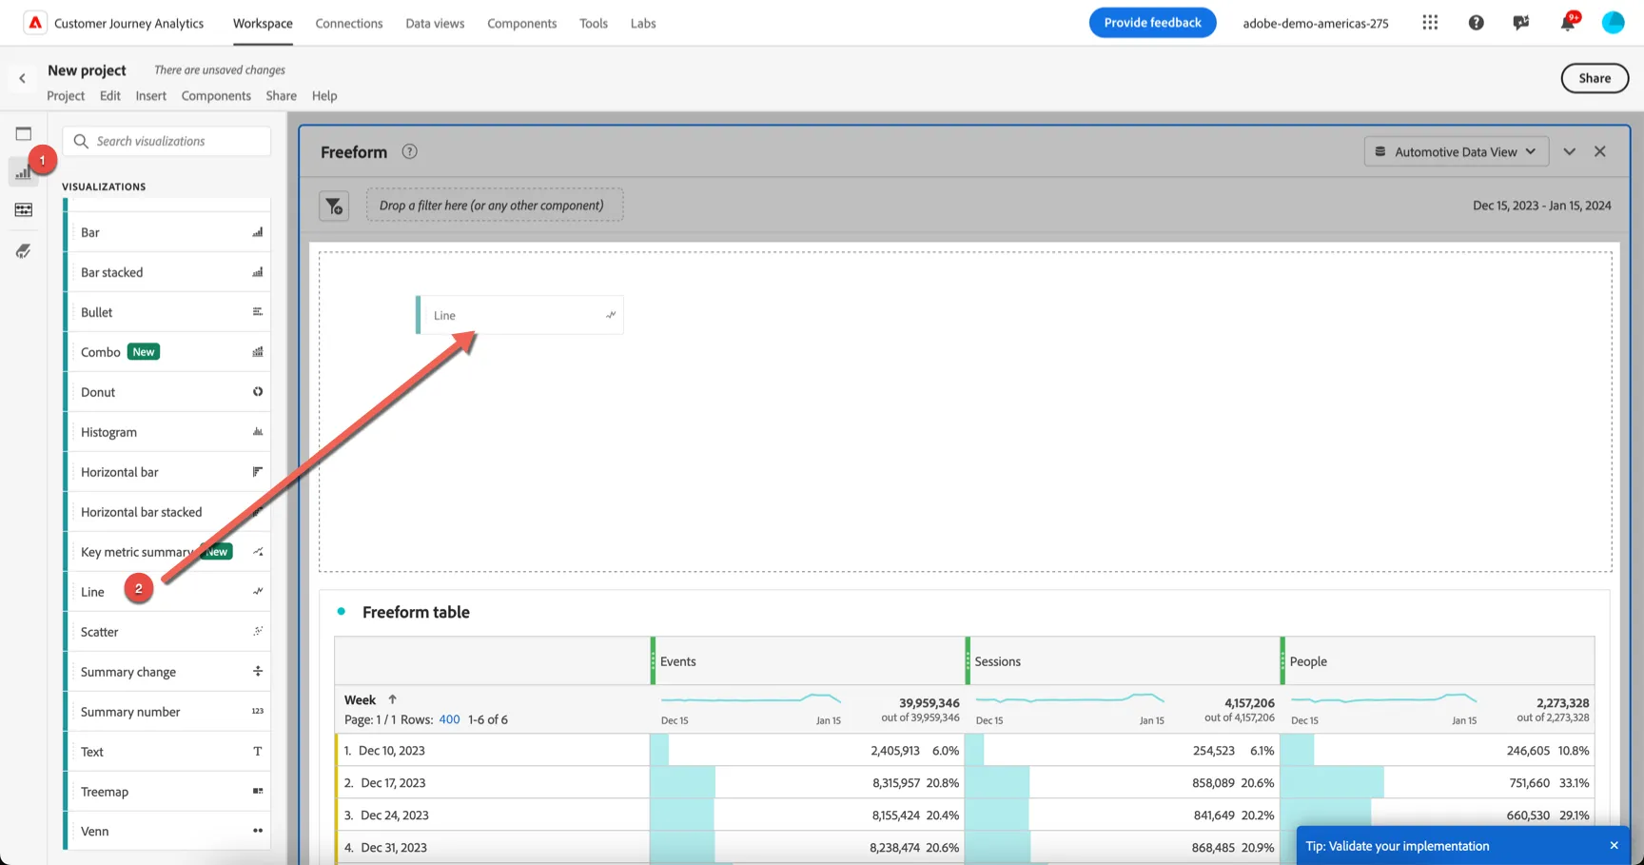Collapse the Freeform panel chevron
1644x865 pixels.
[x=1570, y=151]
